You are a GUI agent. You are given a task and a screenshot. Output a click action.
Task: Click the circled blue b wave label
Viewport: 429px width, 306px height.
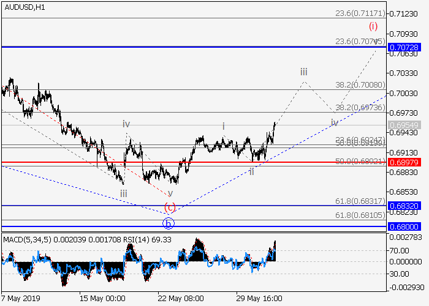(x=169, y=223)
